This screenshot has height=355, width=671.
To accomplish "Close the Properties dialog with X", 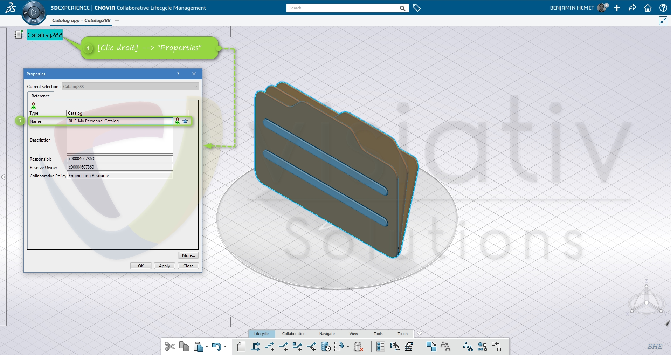I will pos(194,74).
